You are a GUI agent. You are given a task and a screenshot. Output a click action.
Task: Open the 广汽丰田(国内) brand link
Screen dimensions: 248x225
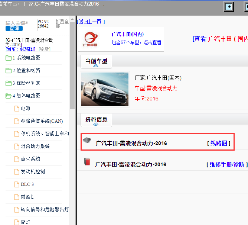(x=128, y=34)
